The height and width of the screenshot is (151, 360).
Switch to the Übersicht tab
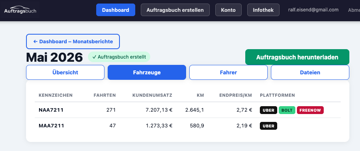(65, 72)
